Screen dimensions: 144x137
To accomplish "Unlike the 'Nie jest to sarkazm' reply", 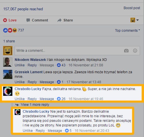I will [28, 131].
